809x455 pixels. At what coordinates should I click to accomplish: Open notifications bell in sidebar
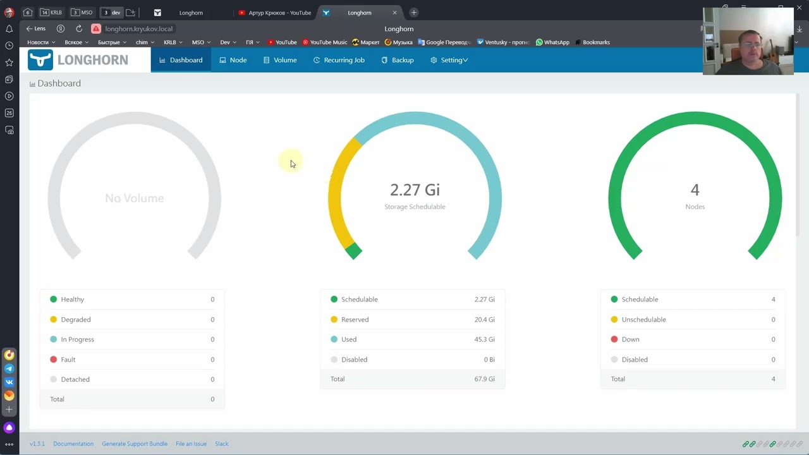click(x=9, y=29)
